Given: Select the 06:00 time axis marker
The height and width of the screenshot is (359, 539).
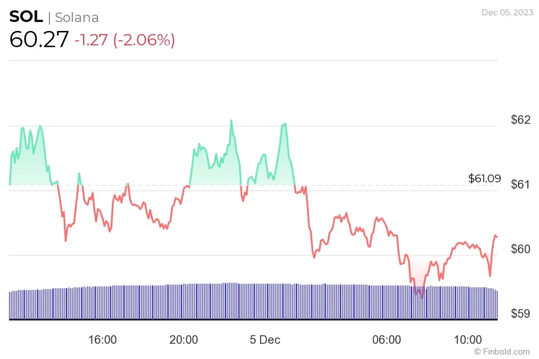Looking at the screenshot, I should pos(387,340).
